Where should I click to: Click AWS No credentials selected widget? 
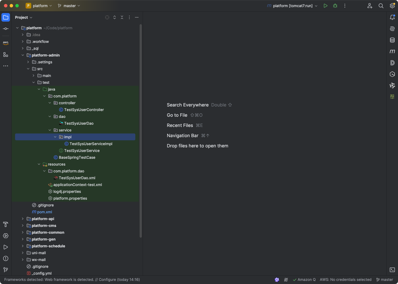[x=346, y=279]
